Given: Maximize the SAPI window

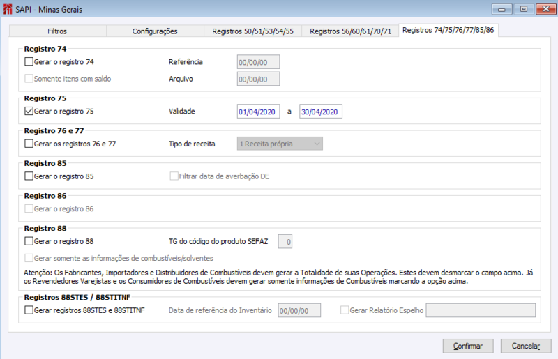Looking at the screenshot, I should click(524, 9).
